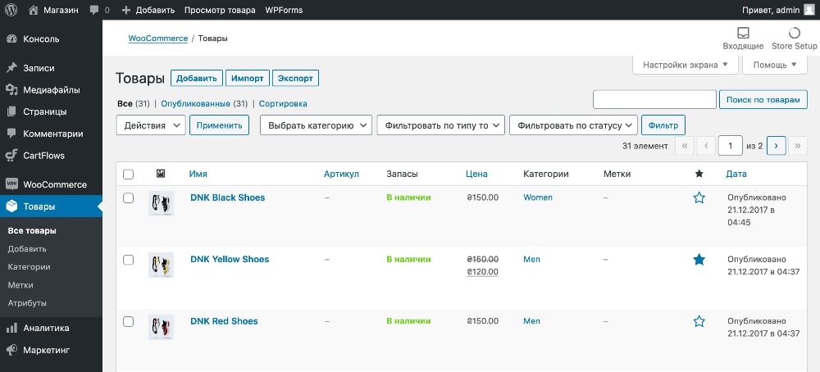
Task: Open the DNK Yellow Shoes thumbnail
Action: [161, 265]
